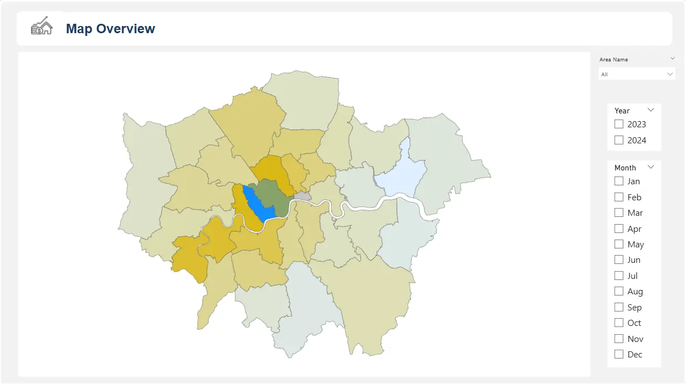Click the Map Overview title
This screenshot has height=384, width=686.
click(x=110, y=29)
